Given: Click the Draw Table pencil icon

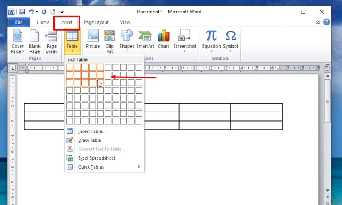Looking at the screenshot, I should pyautogui.click(x=69, y=140).
